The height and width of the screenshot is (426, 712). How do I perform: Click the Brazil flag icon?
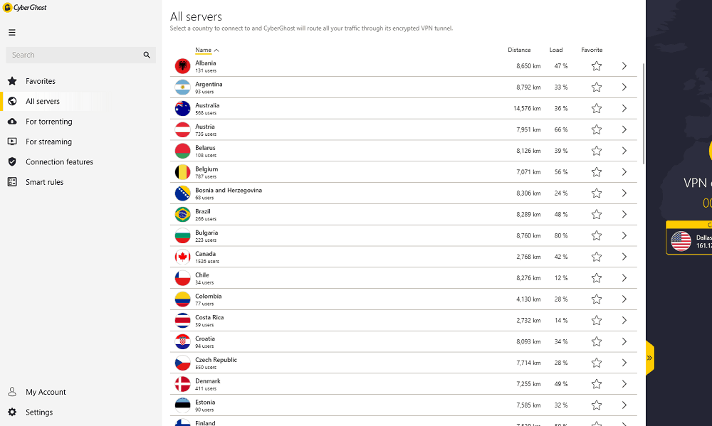[x=182, y=215]
